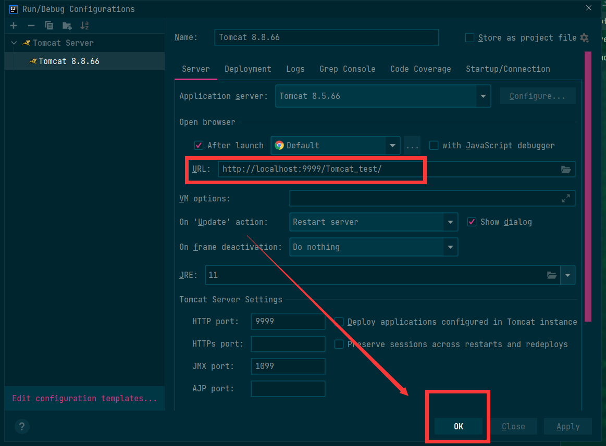Click the vertical scrollbar of settings panel
The height and width of the screenshot is (446, 606).
pyautogui.click(x=588, y=186)
